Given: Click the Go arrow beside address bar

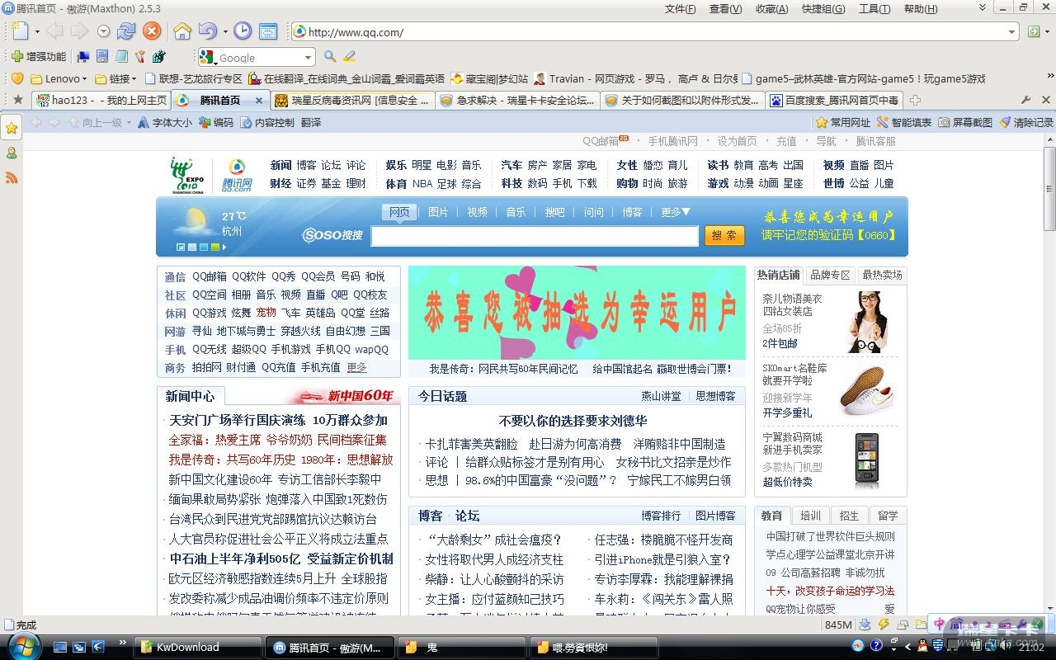Looking at the screenshot, I should pyautogui.click(x=1033, y=32).
